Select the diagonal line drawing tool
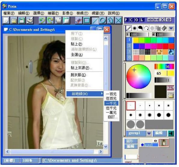The height and width of the screenshot is (167, 179). 95,20
